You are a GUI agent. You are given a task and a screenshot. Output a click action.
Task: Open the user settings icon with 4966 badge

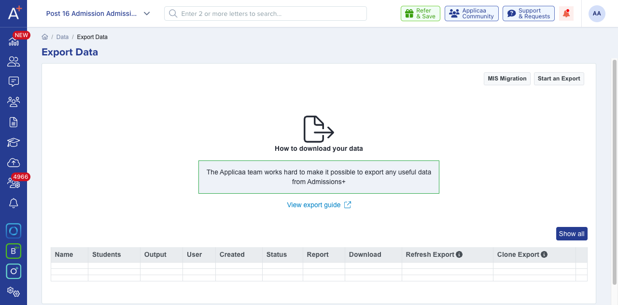click(x=14, y=183)
